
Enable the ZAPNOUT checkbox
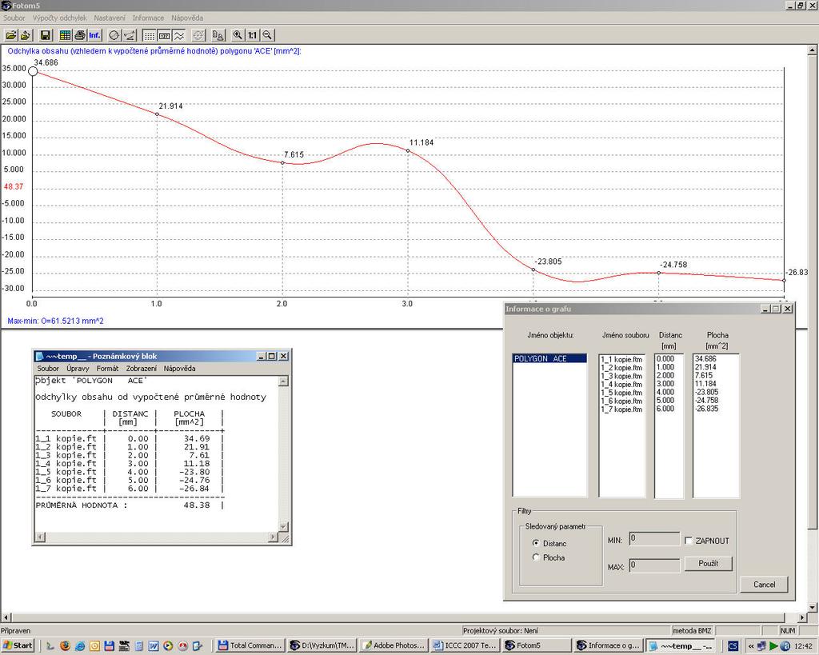pyautogui.click(x=689, y=541)
